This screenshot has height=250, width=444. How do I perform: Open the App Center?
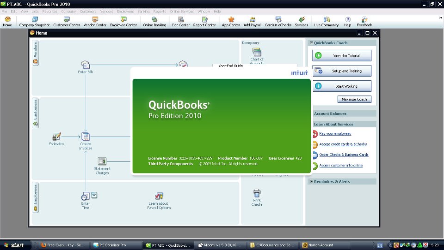231,22
